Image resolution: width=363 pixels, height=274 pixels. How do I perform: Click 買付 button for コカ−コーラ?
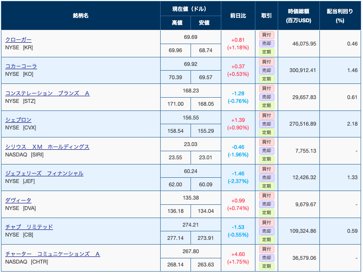pos(267,62)
